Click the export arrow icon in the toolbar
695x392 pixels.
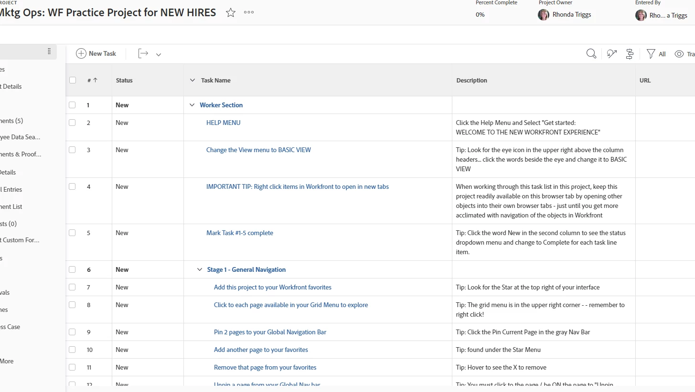pos(143,54)
